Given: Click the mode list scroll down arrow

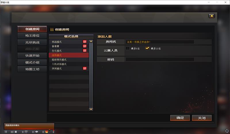Looking at the screenshot, I should [91, 109].
